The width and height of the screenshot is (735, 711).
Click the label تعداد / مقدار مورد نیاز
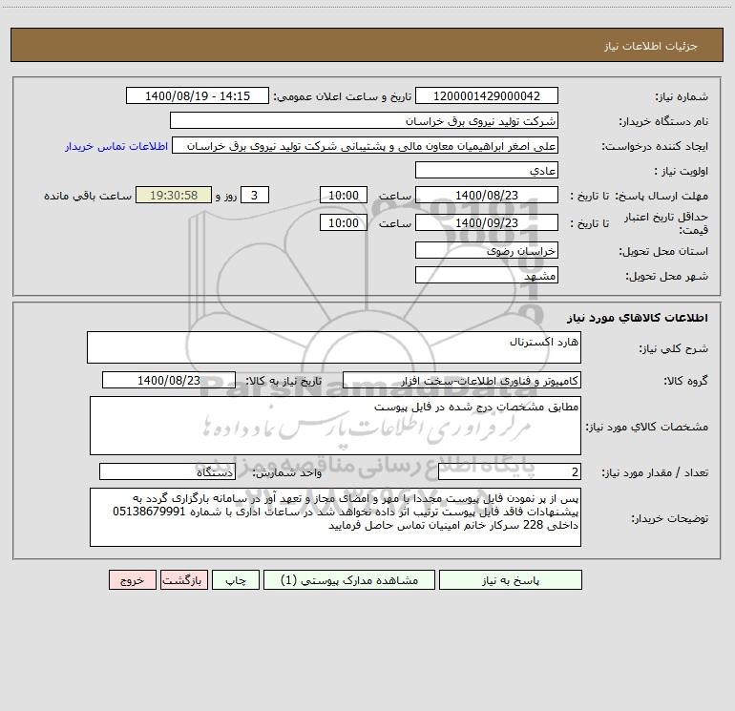pyautogui.click(x=655, y=473)
